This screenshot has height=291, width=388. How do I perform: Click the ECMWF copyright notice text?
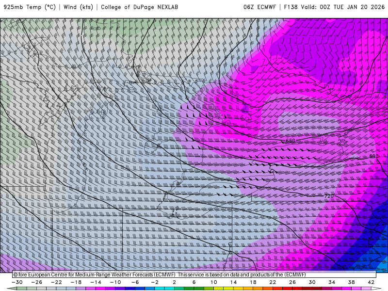pos(160,275)
